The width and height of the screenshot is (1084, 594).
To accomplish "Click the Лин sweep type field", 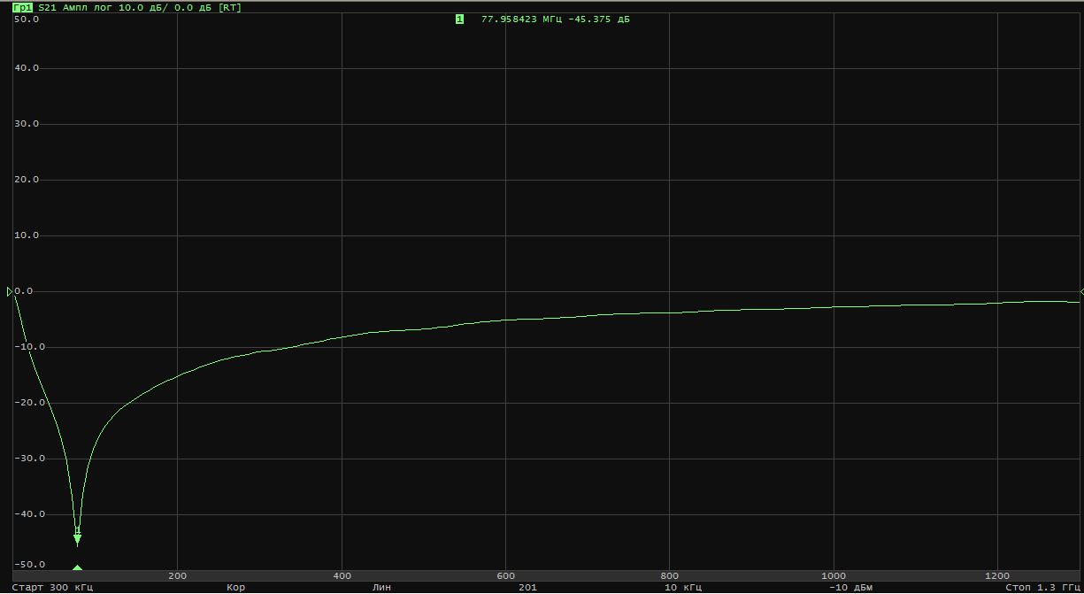I will tap(381, 587).
